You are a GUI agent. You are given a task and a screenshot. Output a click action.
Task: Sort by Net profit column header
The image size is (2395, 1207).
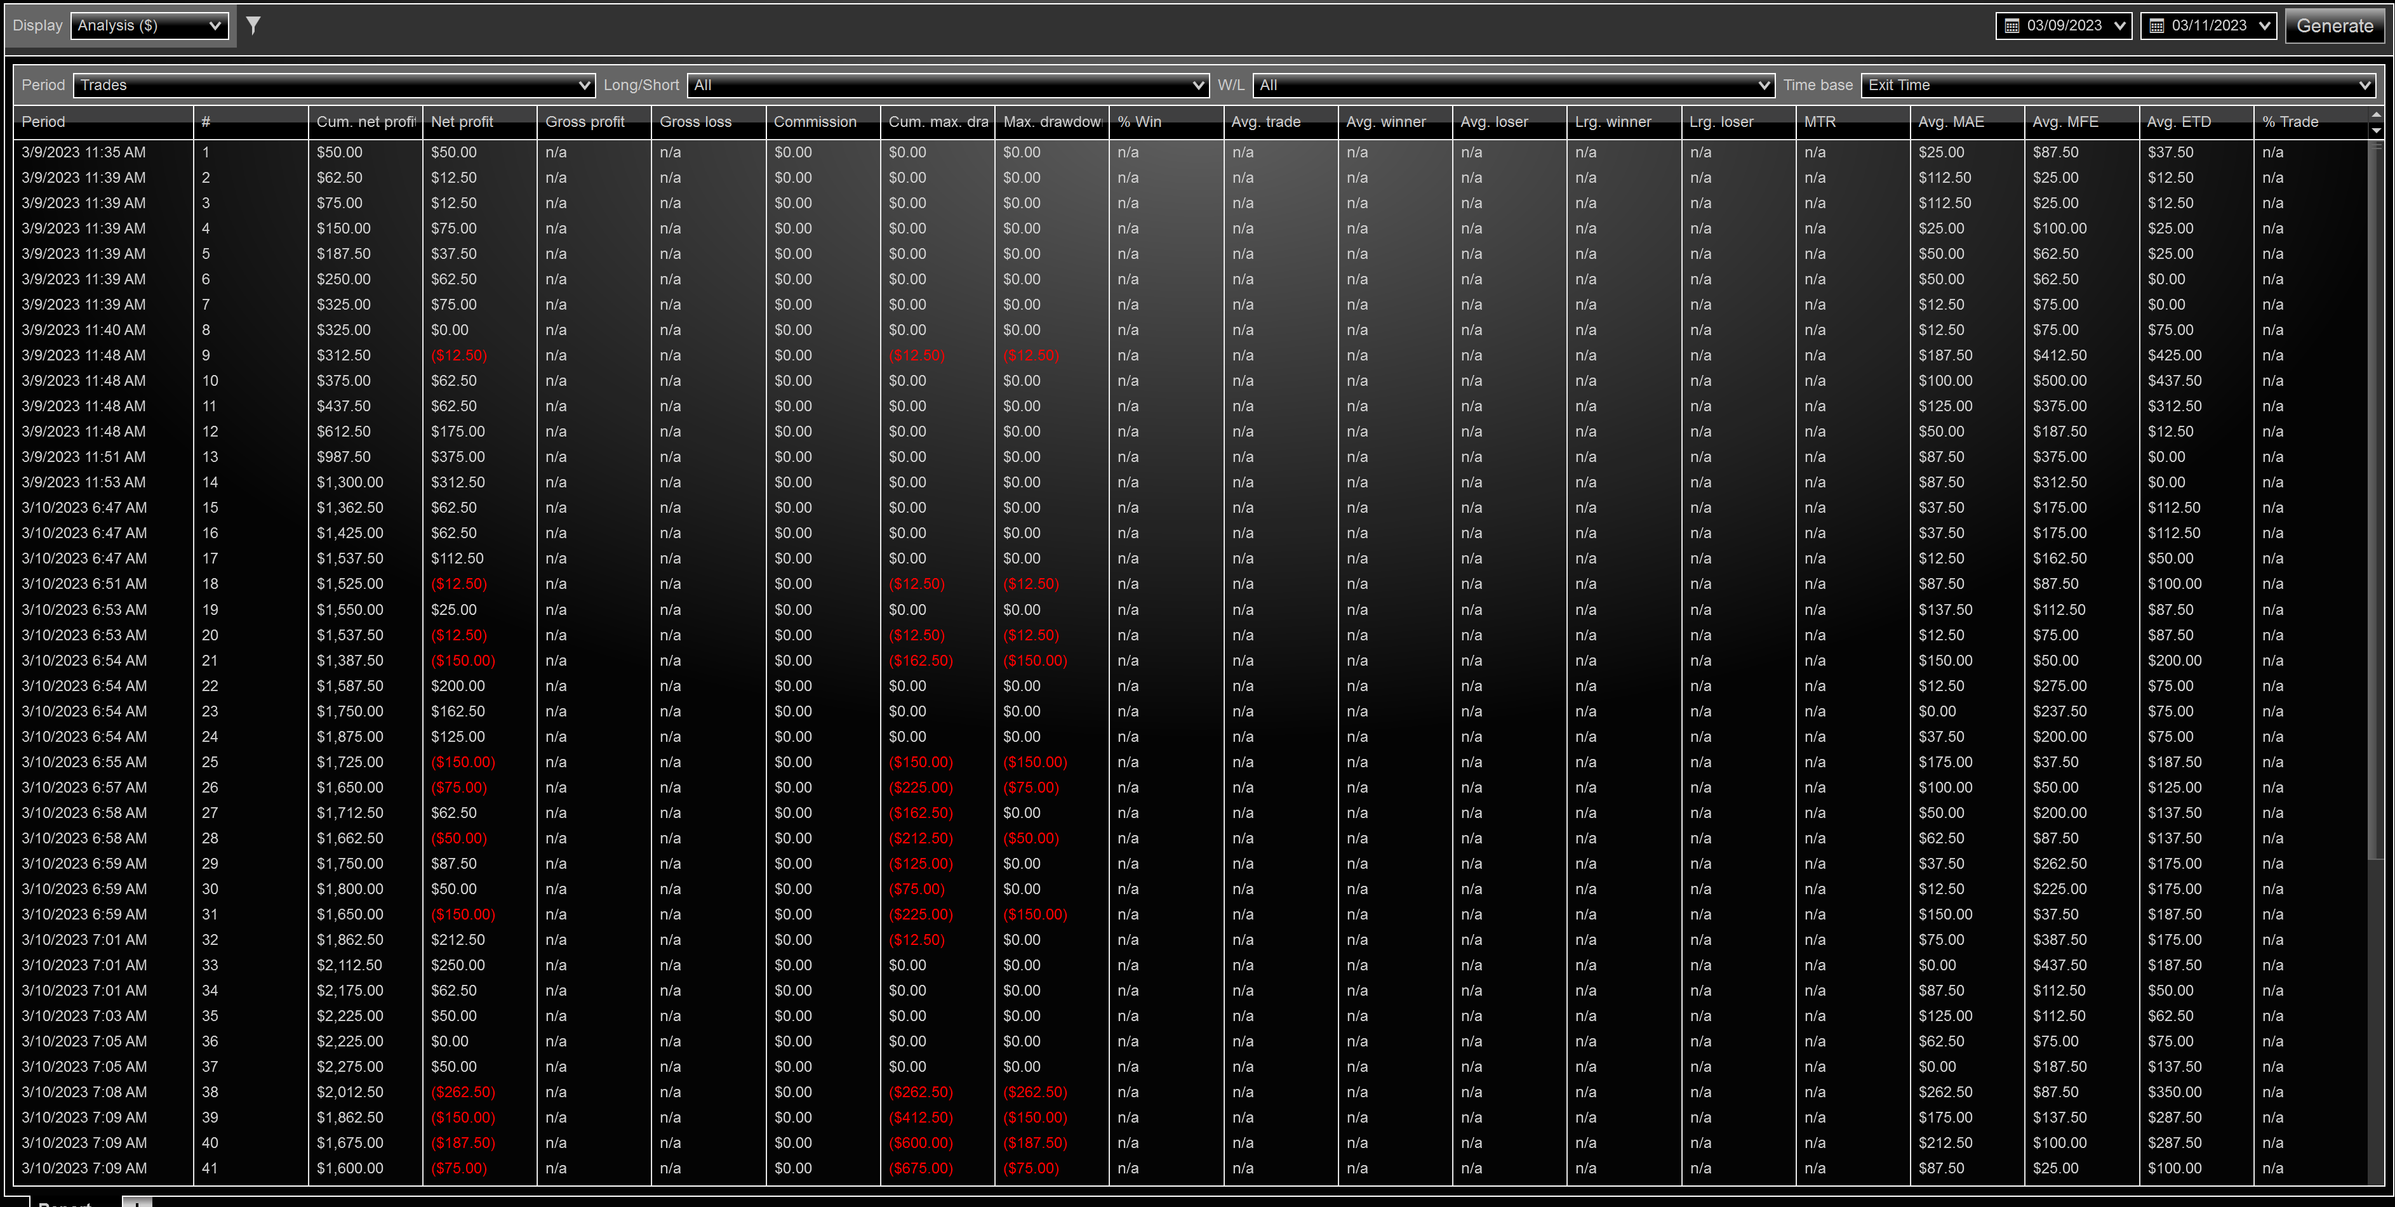tap(480, 122)
